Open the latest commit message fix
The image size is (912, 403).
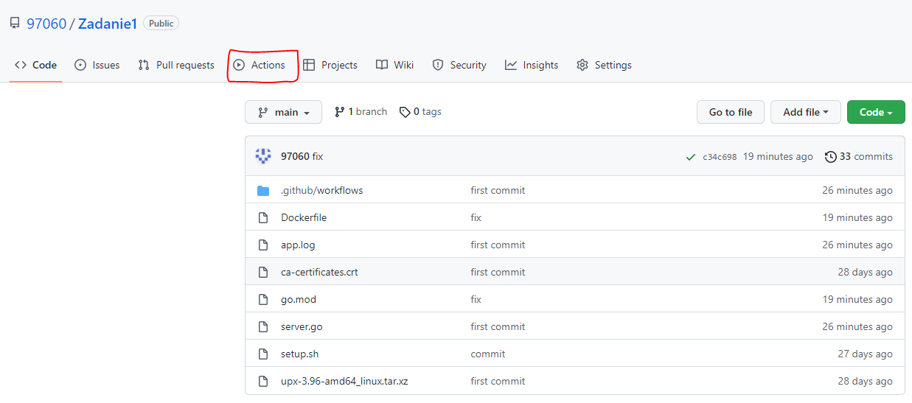pos(318,157)
